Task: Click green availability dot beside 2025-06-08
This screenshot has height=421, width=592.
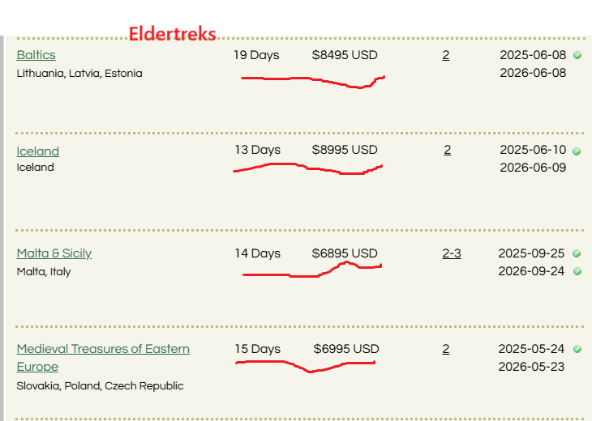Action: point(577,55)
